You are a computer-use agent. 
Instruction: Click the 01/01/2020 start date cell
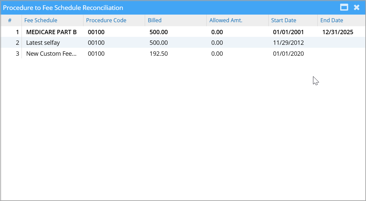288,53
